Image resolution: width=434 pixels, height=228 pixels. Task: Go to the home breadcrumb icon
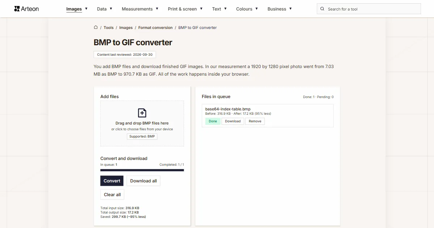[x=96, y=27]
